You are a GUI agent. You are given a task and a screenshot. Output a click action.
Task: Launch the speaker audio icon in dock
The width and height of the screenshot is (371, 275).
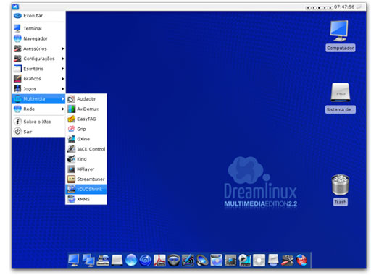[x=202, y=261]
